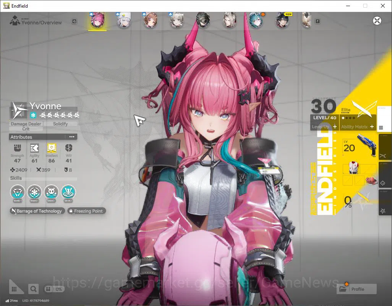Image resolution: width=392 pixels, height=306 pixels.
Task: Click the Will brain icon
Action: coord(69,148)
